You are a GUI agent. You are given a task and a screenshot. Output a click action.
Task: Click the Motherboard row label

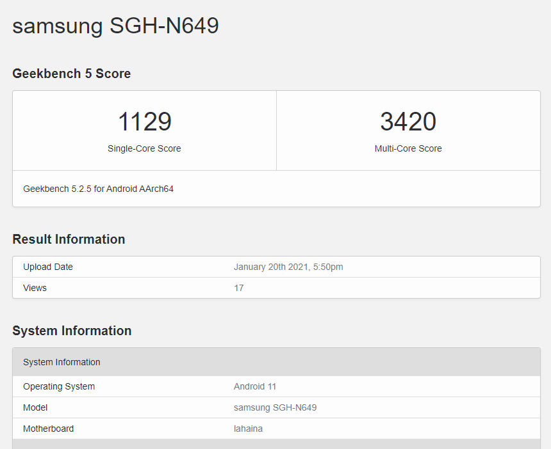click(x=48, y=429)
